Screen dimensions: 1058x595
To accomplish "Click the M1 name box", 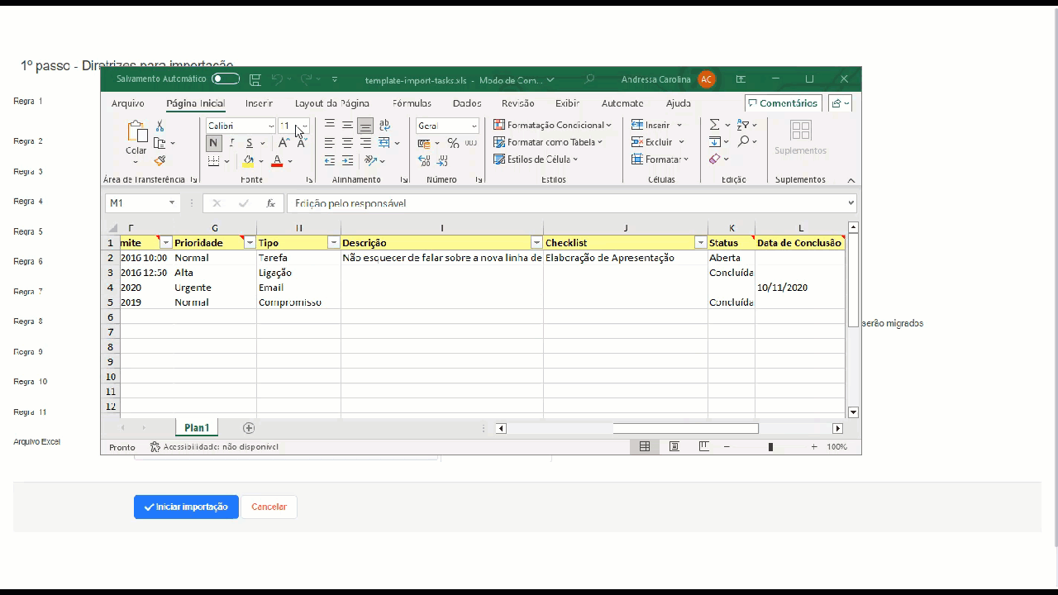I will coord(141,203).
